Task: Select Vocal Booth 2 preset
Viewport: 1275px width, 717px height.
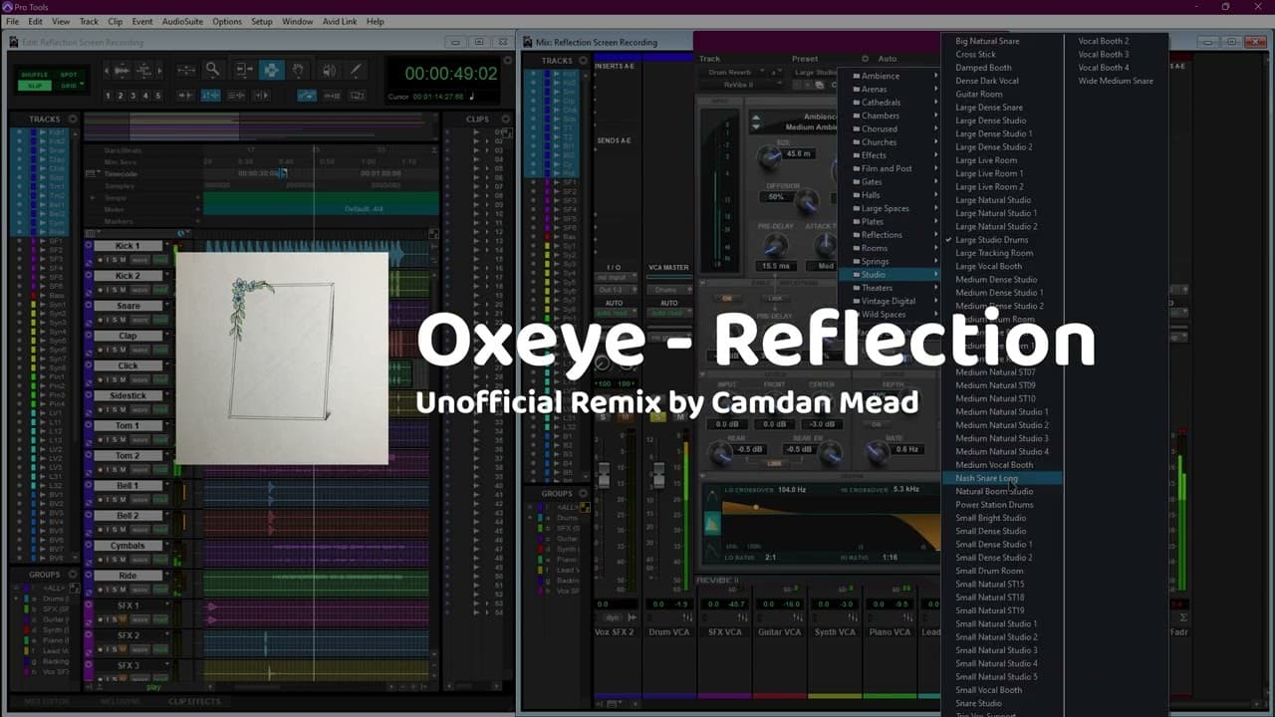Action: 1116,41
